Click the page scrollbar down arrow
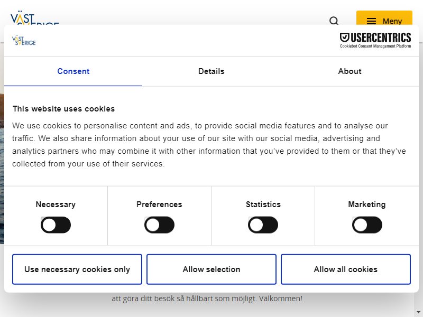The width and height of the screenshot is (423, 317). [x=418, y=312]
